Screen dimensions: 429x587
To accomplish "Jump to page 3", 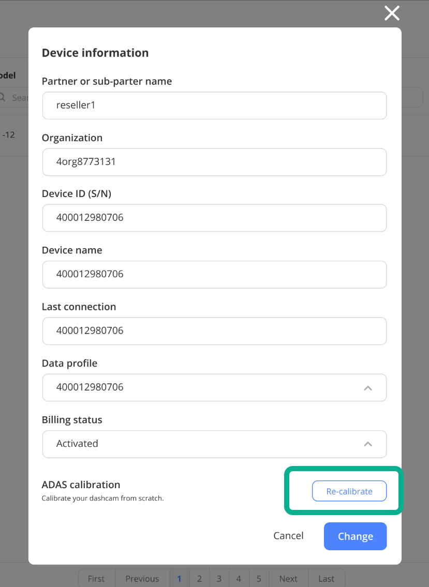I will (219, 578).
